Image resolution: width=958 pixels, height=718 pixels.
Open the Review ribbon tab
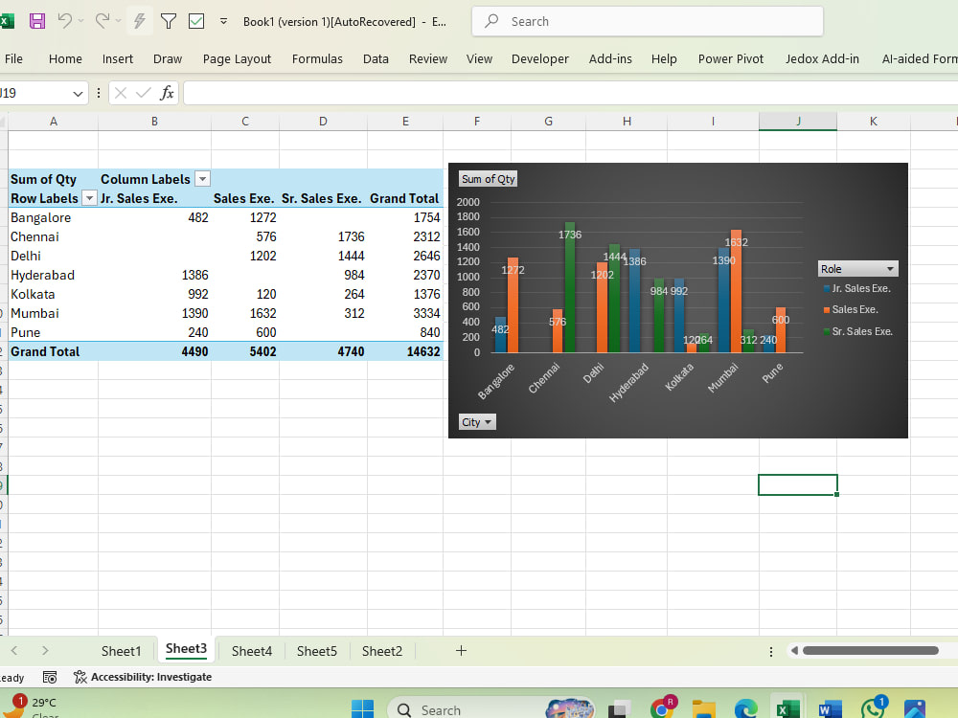427,58
